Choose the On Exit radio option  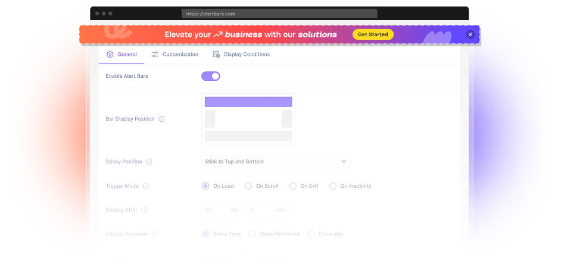click(293, 186)
